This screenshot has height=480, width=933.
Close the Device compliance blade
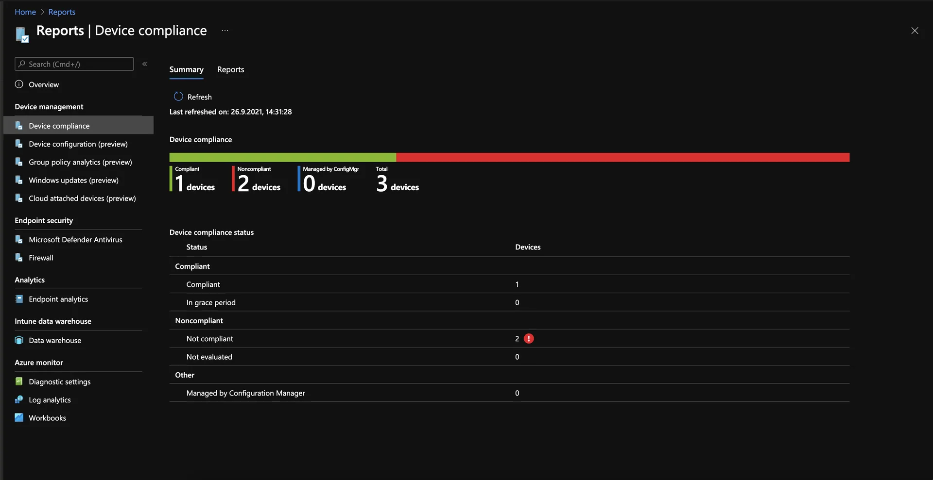[x=915, y=31]
